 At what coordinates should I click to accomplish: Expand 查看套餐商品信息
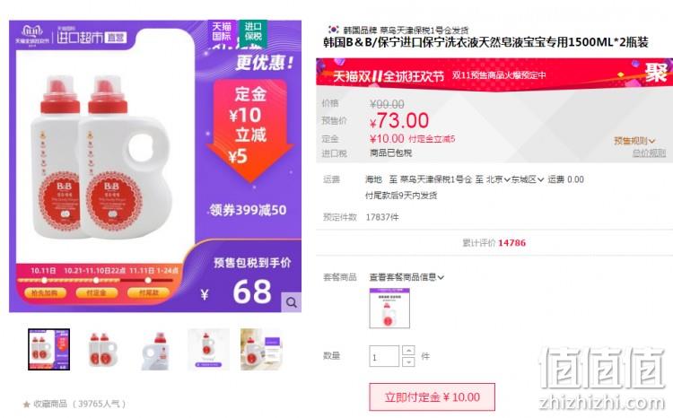point(406,277)
